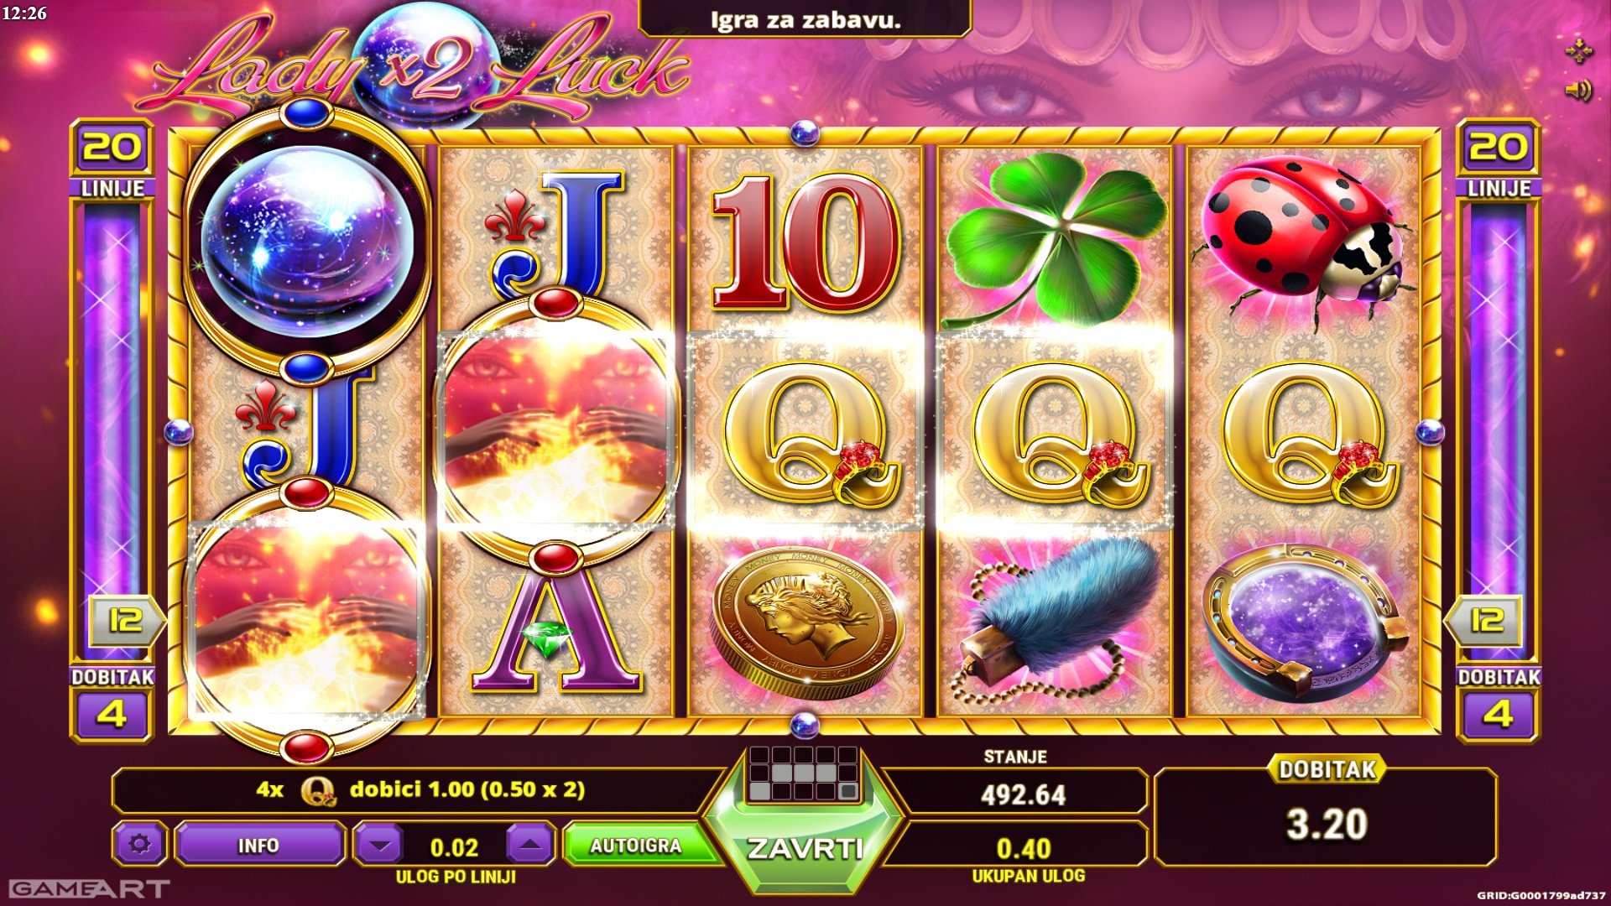Mute sound with the speaker icon
Screen dimensions: 1611x906
1578,90
